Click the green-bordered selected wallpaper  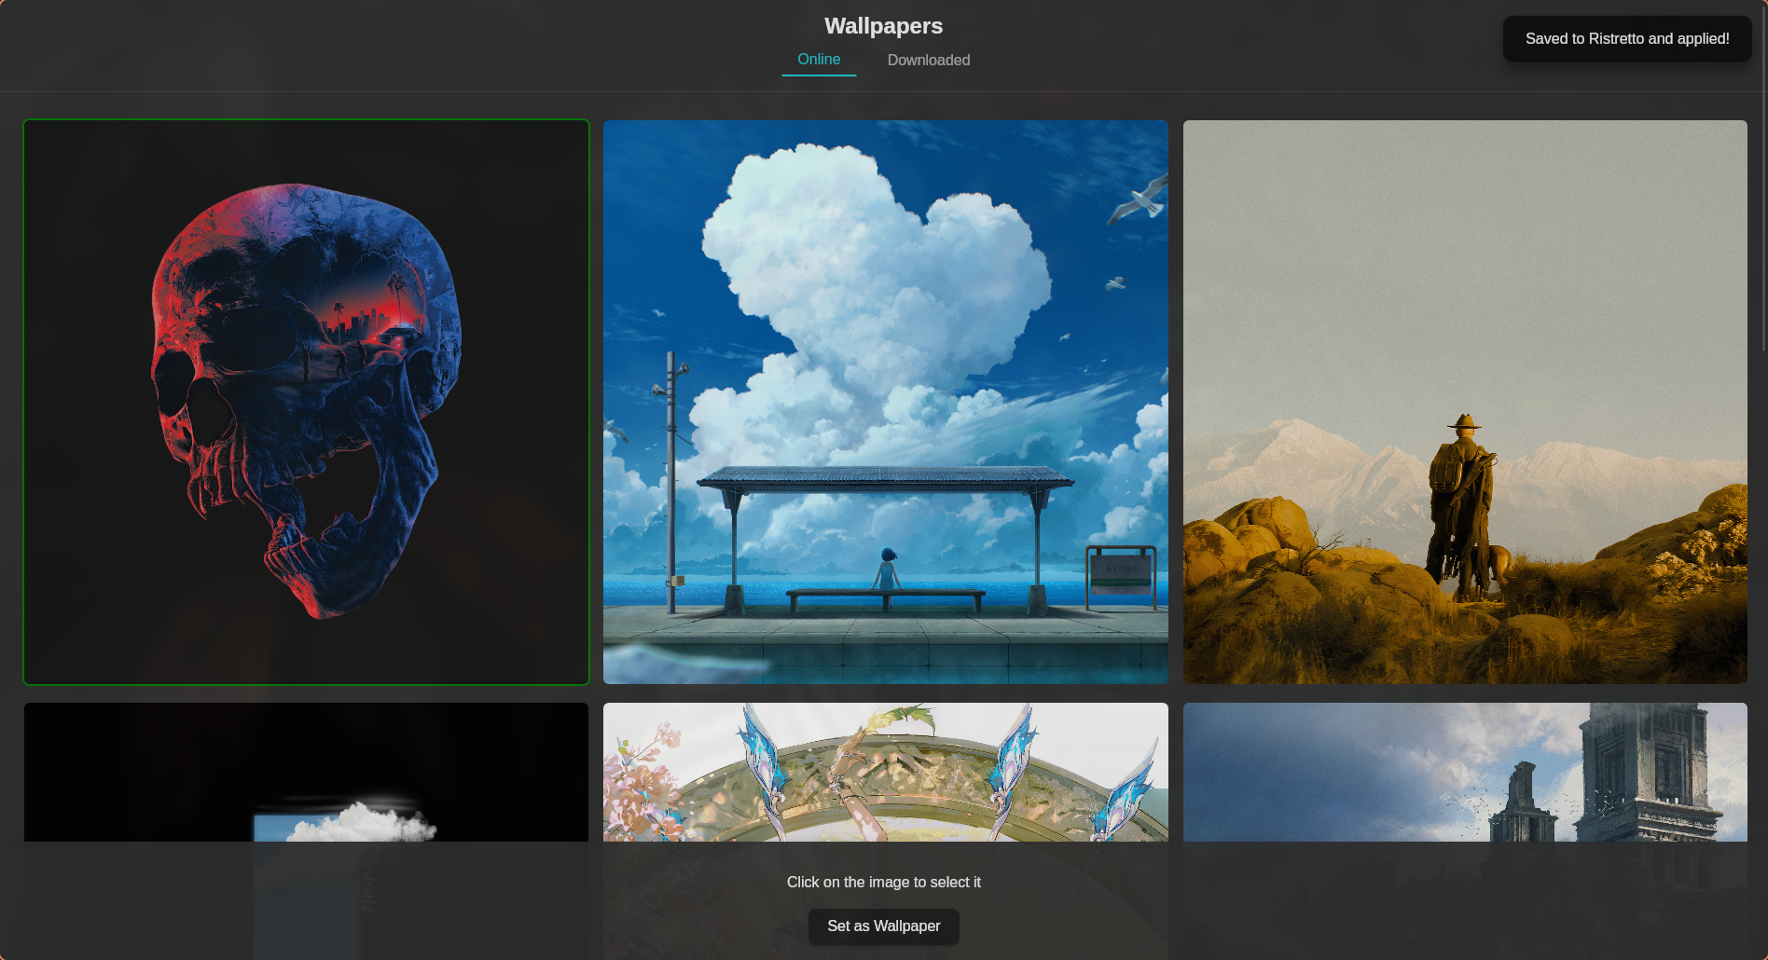(x=307, y=401)
